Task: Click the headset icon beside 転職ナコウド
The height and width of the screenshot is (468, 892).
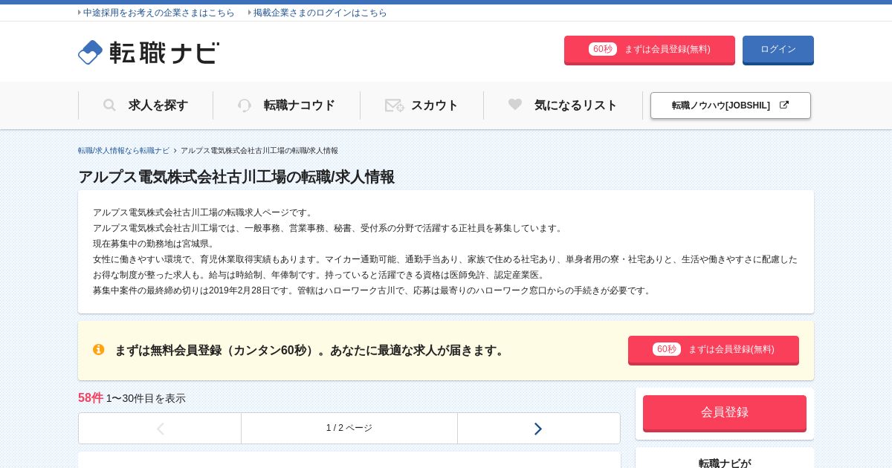Action: [245, 105]
